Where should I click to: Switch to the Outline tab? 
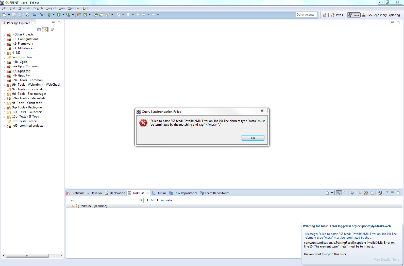(159, 193)
